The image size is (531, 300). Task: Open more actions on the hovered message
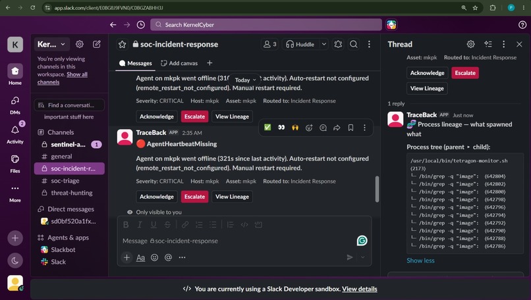[x=364, y=128]
